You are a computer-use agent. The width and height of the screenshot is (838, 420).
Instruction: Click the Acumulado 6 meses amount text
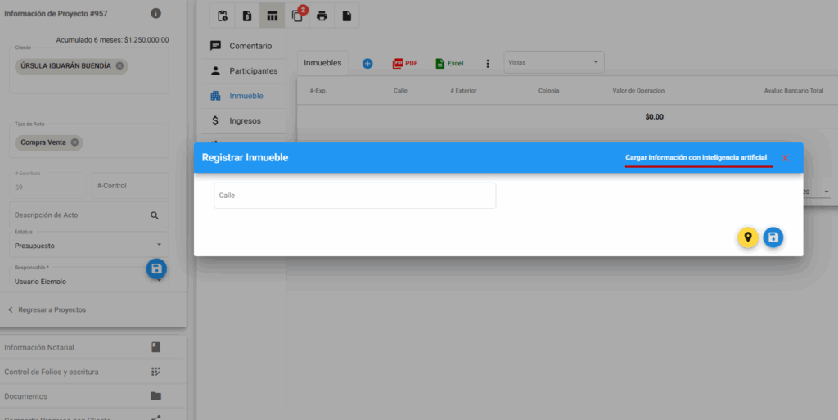point(112,40)
